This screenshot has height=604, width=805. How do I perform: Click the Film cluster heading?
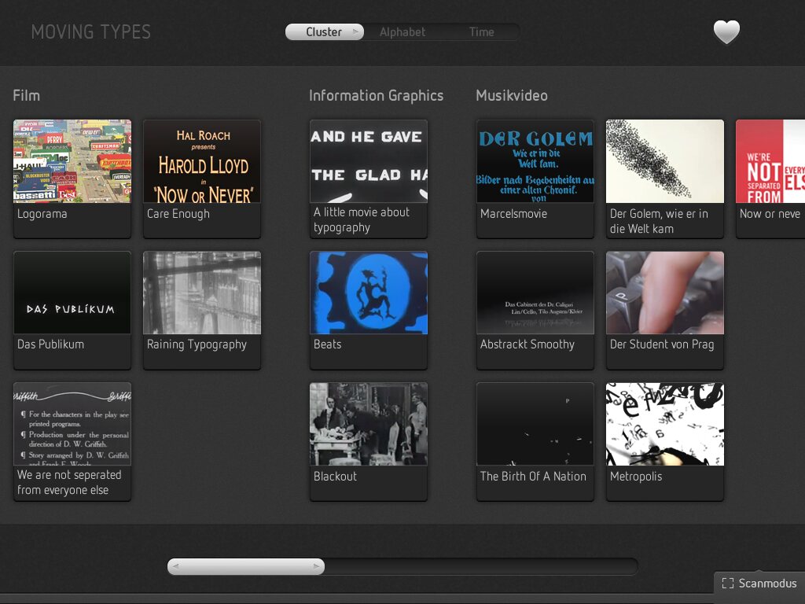[x=26, y=95]
